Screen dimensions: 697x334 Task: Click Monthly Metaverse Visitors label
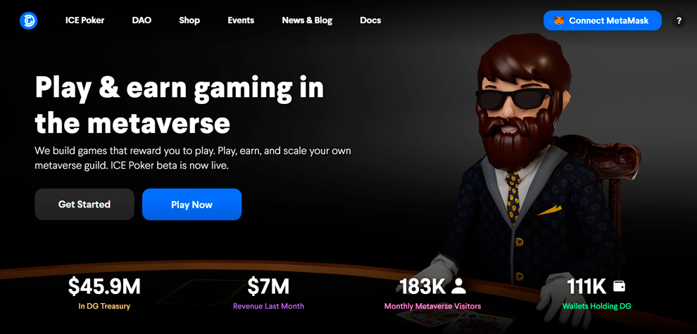(432, 306)
